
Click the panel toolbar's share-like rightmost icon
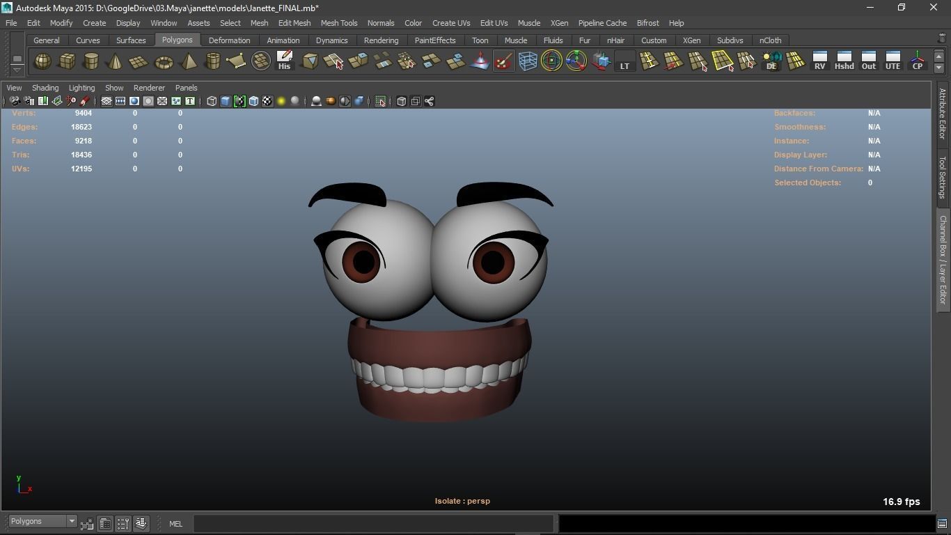pyautogui.click(x=430, y=102)
